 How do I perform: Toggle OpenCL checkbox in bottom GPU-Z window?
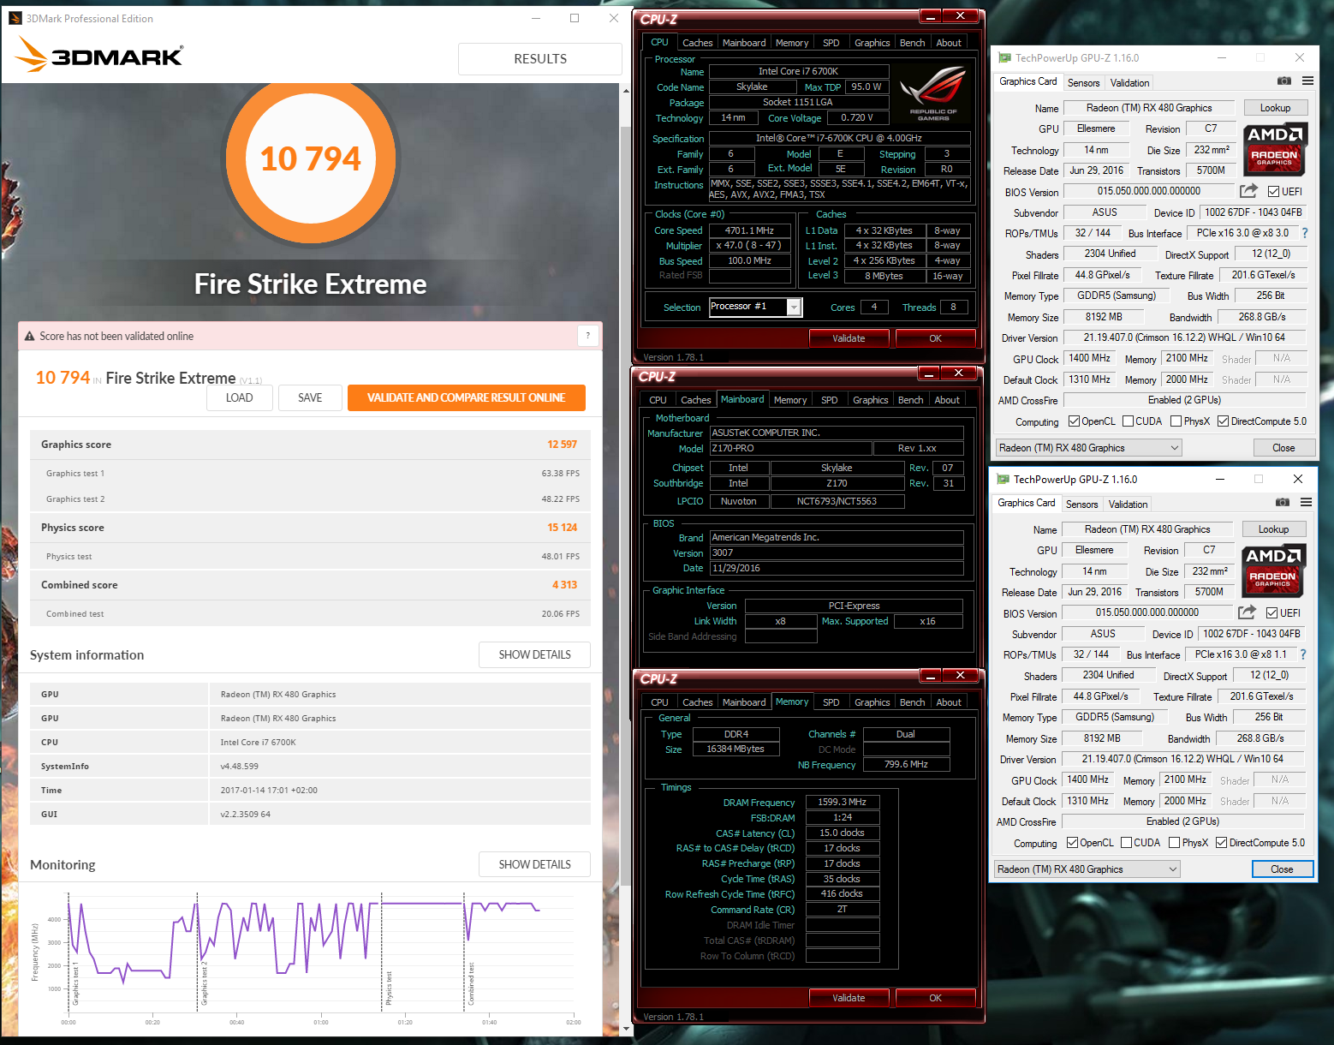coord(1073,843)
